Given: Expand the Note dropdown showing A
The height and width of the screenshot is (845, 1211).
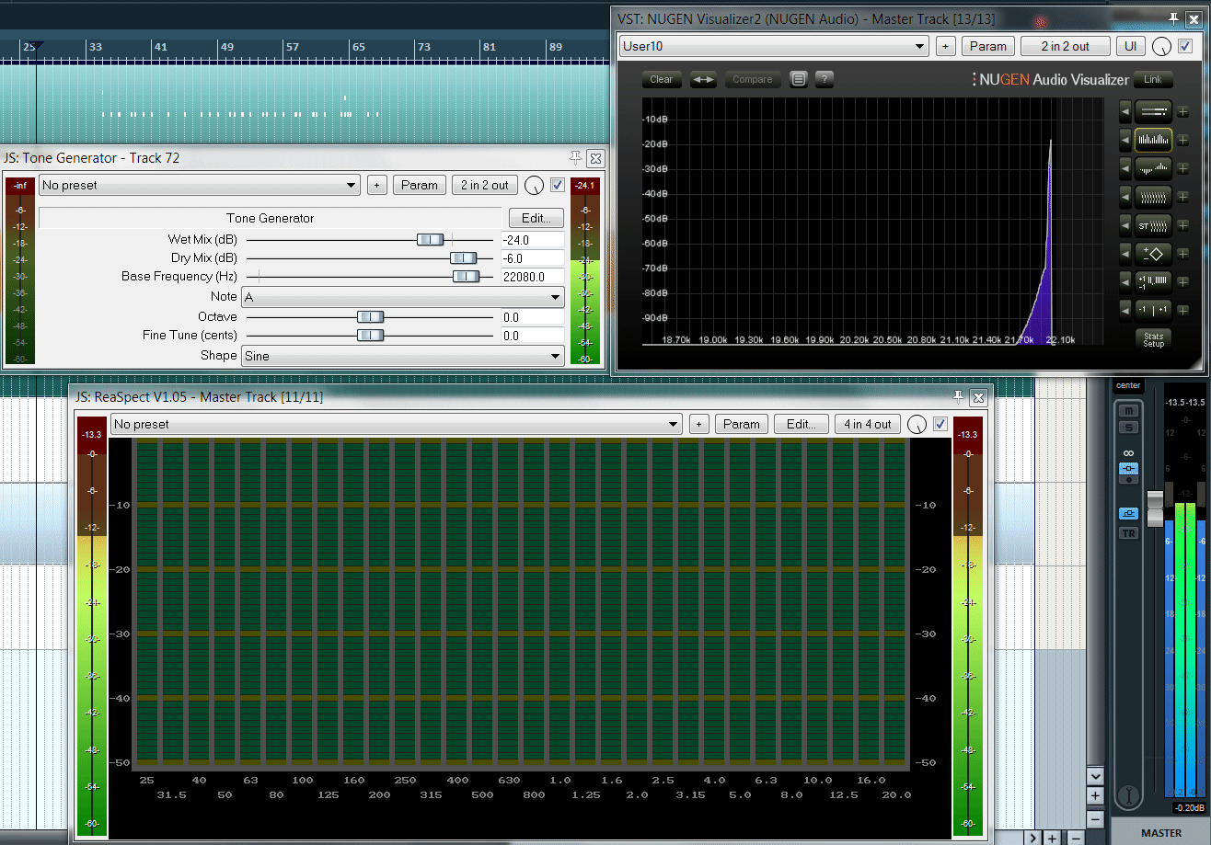Looking at the screenshot, I should (x=403, y=297).
